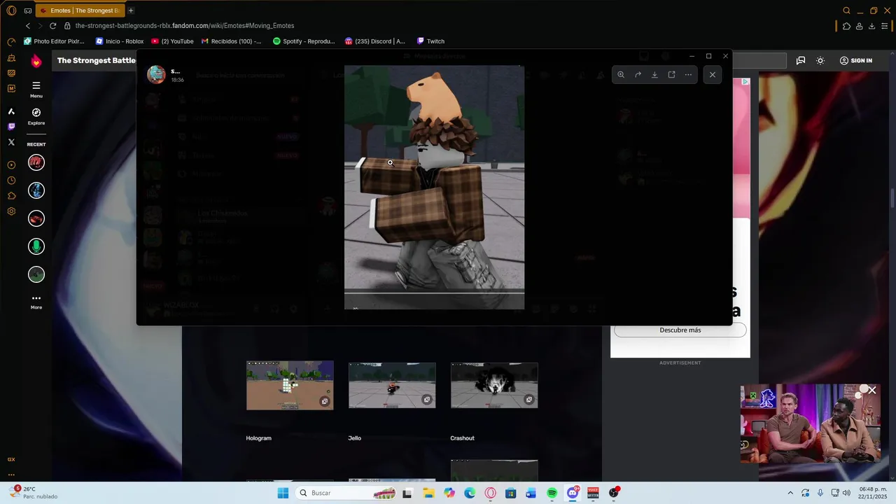Open the browser downloads icon
896x504 pixels.
click(871, 26)
